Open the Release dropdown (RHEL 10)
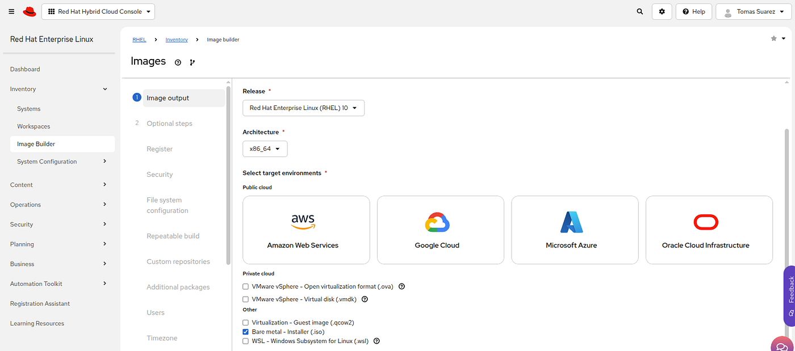795x351 pixels. 303,108
